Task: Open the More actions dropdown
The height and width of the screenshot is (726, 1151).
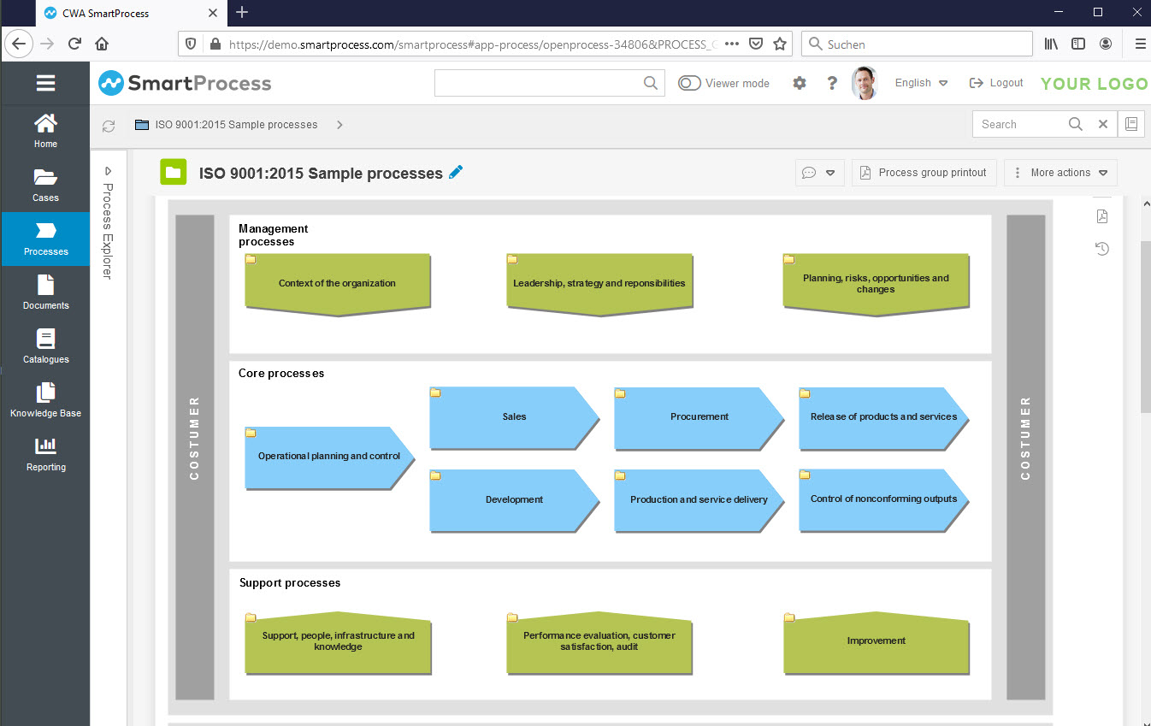Action: click(x=1060, y=172)
